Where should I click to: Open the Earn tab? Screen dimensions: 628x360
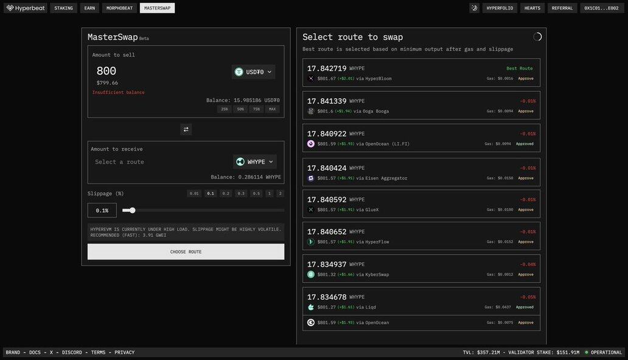click(x=89, y=8)
